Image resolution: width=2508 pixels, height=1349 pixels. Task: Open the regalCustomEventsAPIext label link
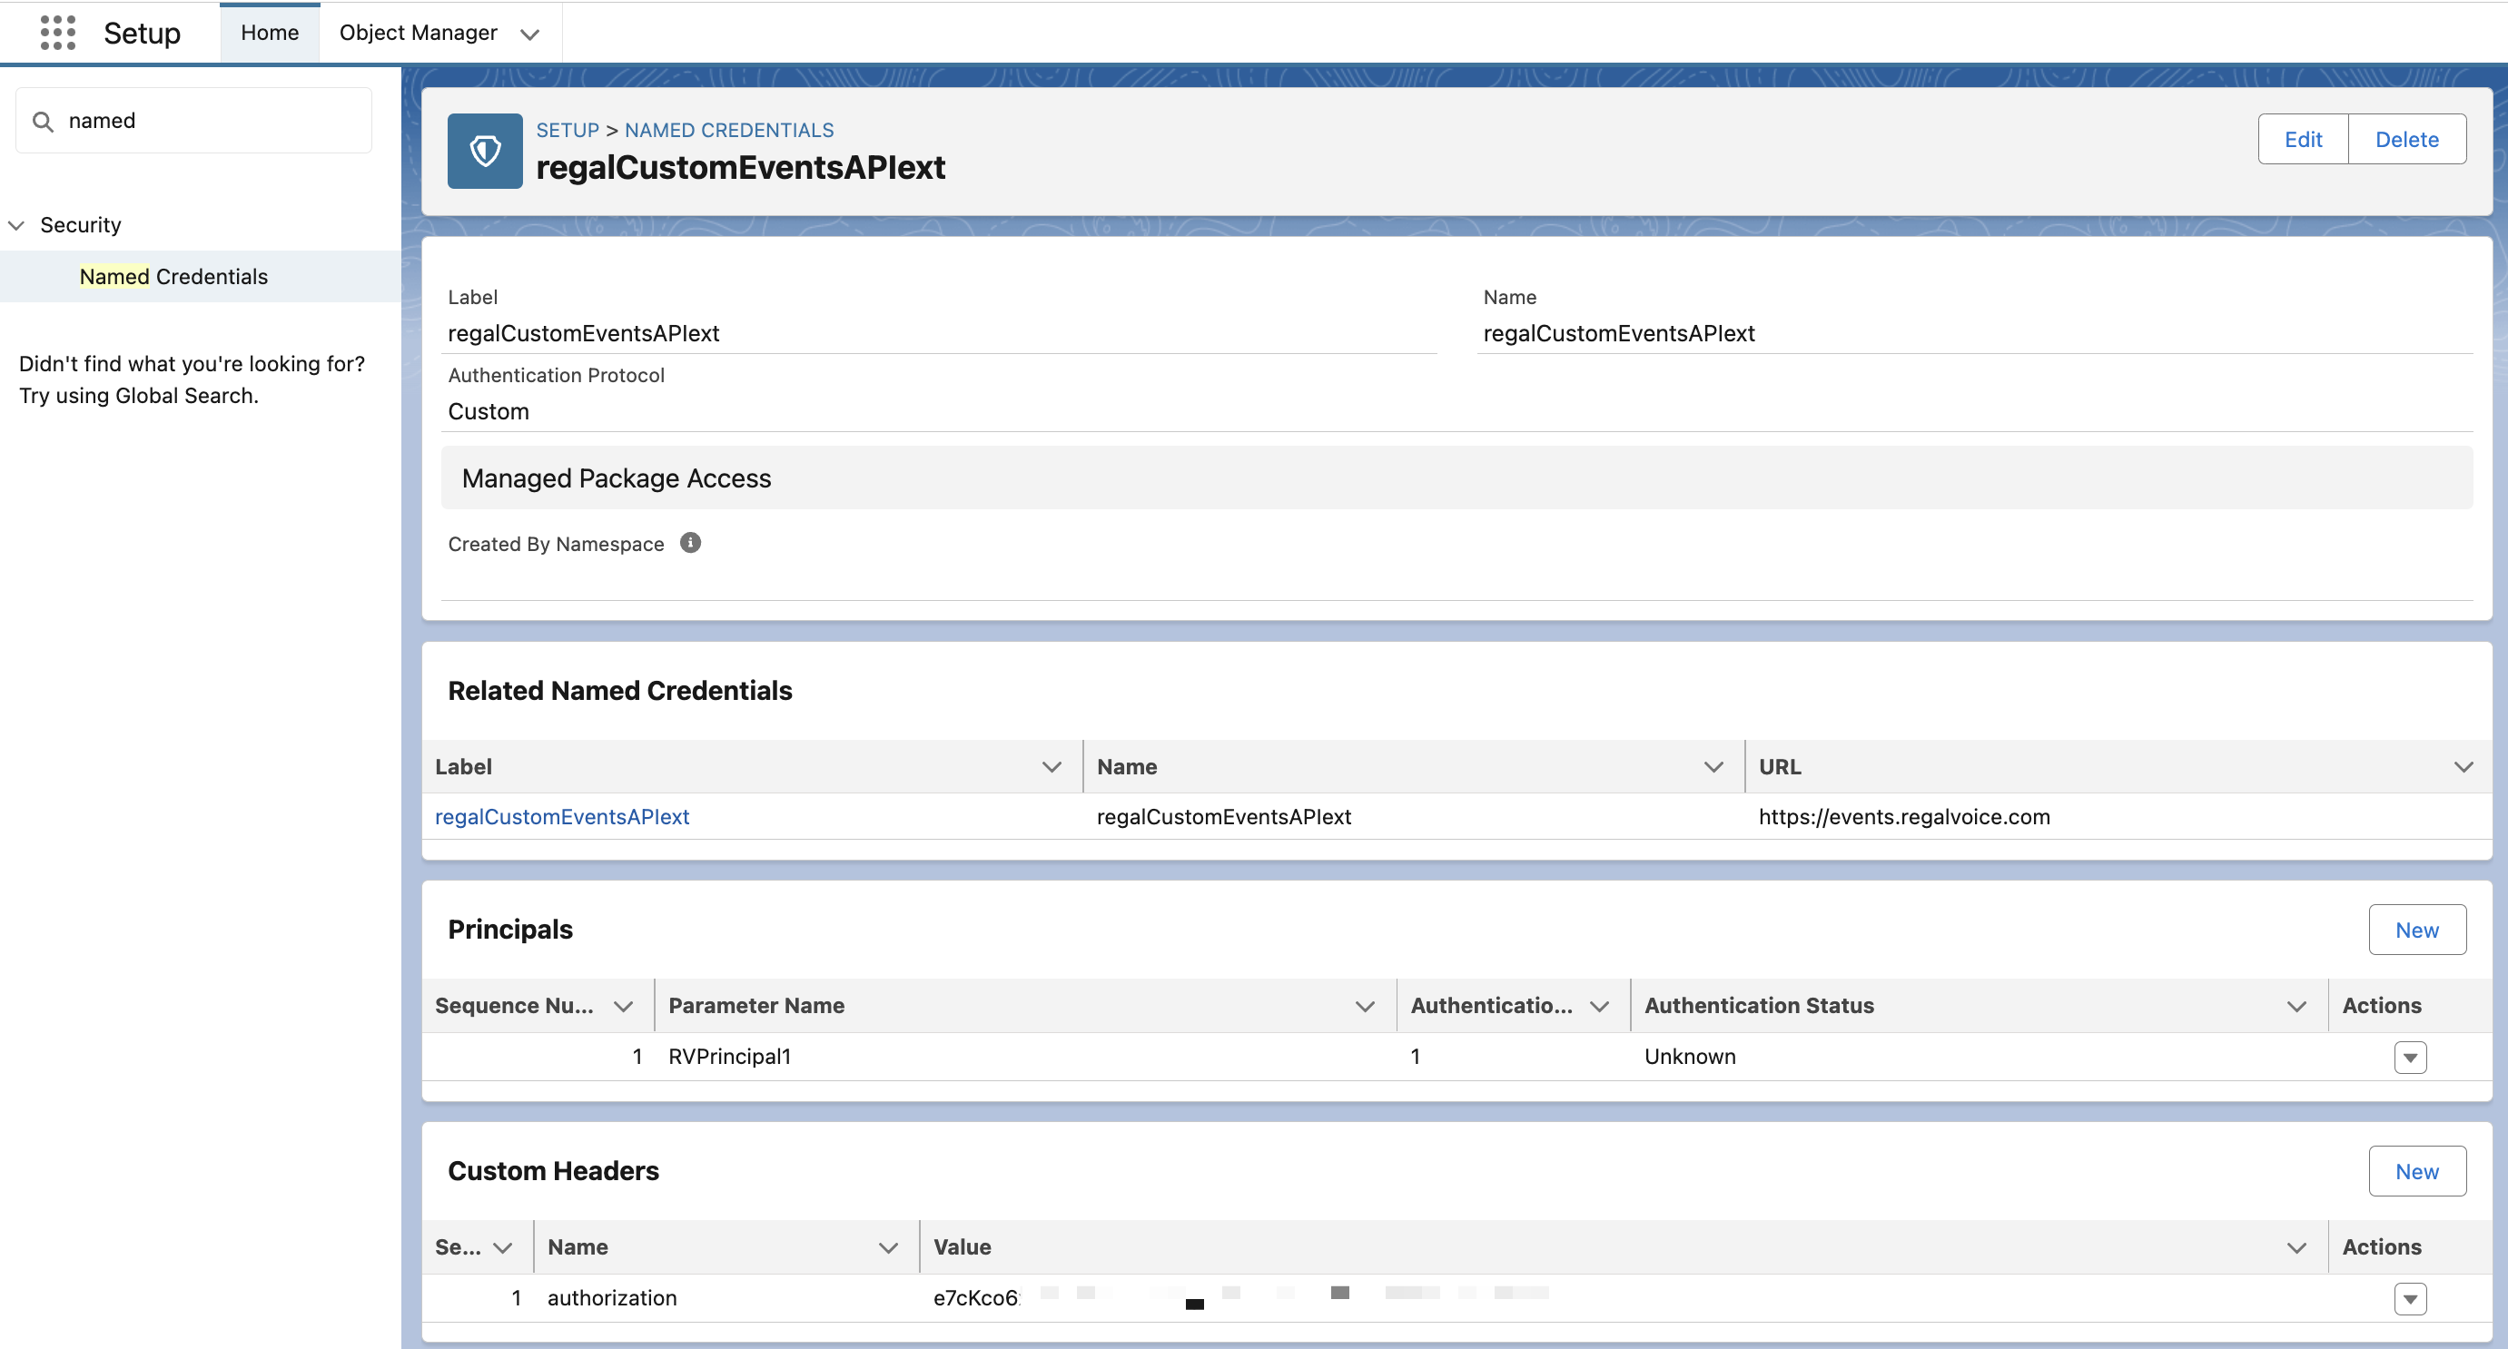[562, 817]
